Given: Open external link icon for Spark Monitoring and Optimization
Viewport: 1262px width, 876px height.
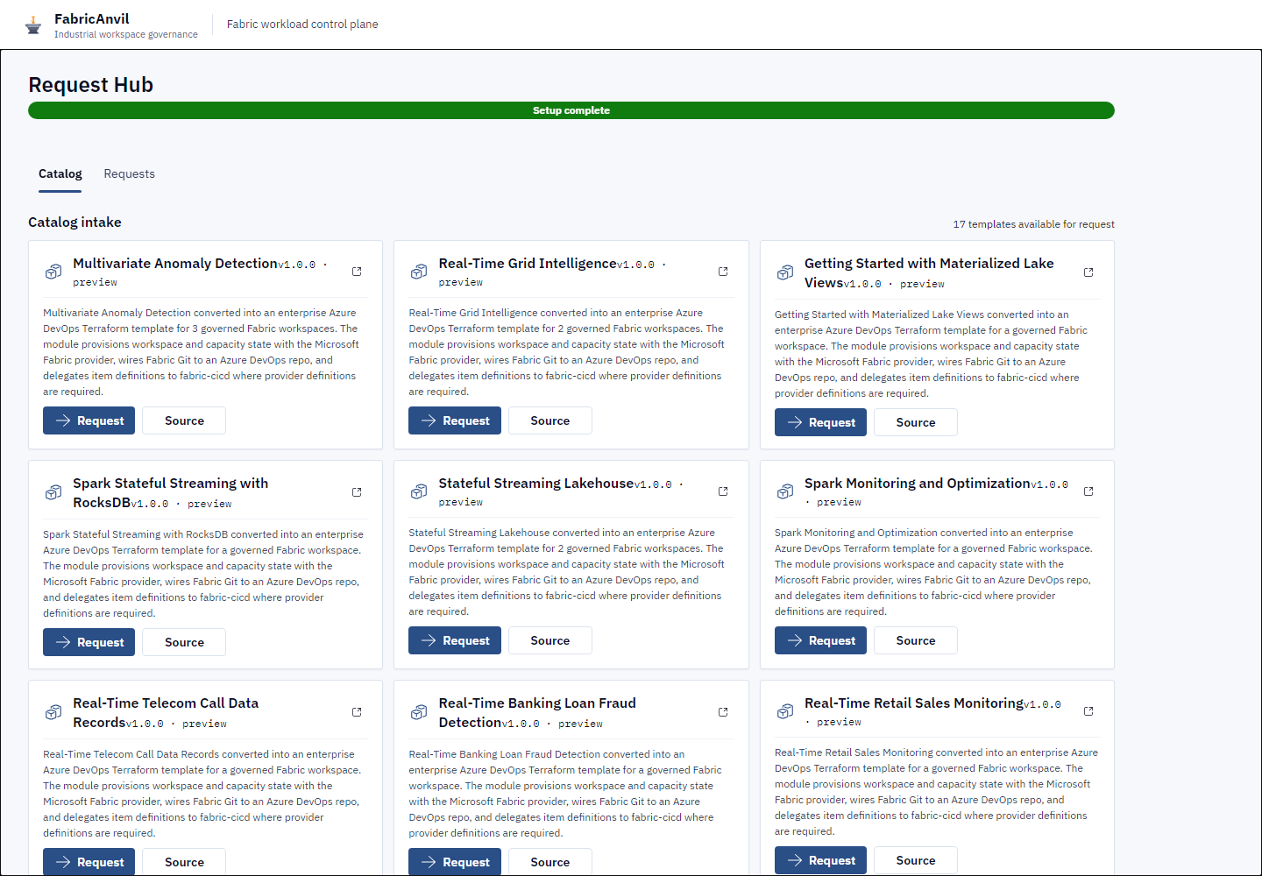Looking at the screenshot, I should click(x=1088, y=491).
